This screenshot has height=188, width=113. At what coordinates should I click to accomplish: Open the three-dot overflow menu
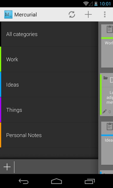tap(105, 14)
